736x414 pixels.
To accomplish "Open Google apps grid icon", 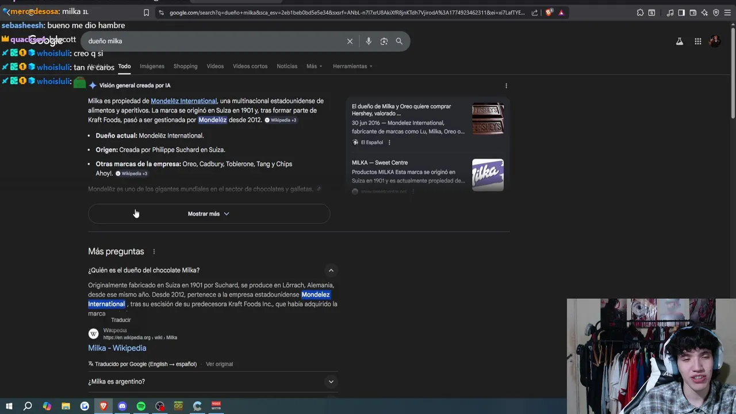I will pos(697,41).
